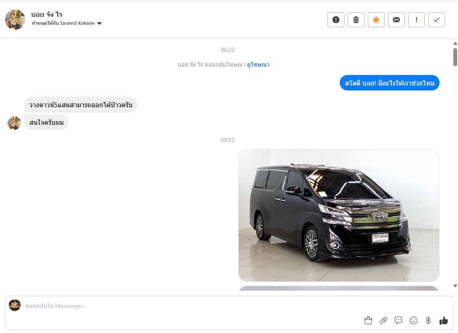Attach a file with the paperclip icon
This screenshot has width=458, height=333.
pos(383,320)
